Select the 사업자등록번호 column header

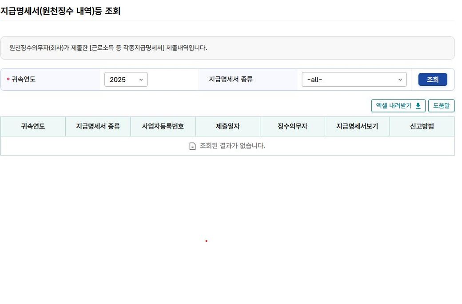[163, 127]
